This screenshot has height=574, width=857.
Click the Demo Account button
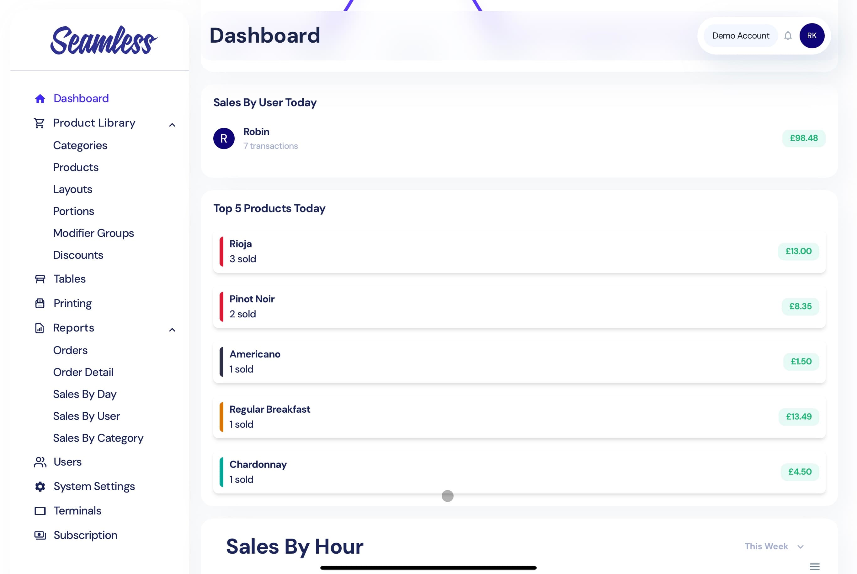tap(741, 36)
